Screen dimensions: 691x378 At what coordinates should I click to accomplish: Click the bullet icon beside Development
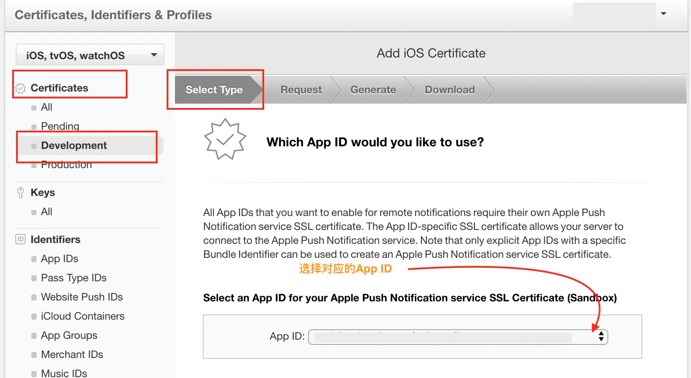tap(34, 146)
